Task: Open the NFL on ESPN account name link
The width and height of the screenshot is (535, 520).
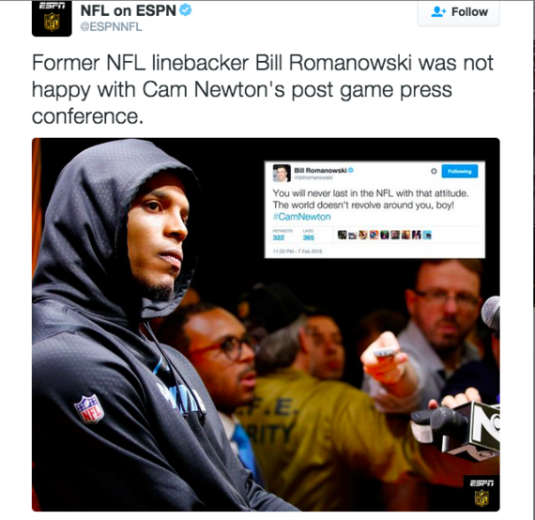Action: 129,11
